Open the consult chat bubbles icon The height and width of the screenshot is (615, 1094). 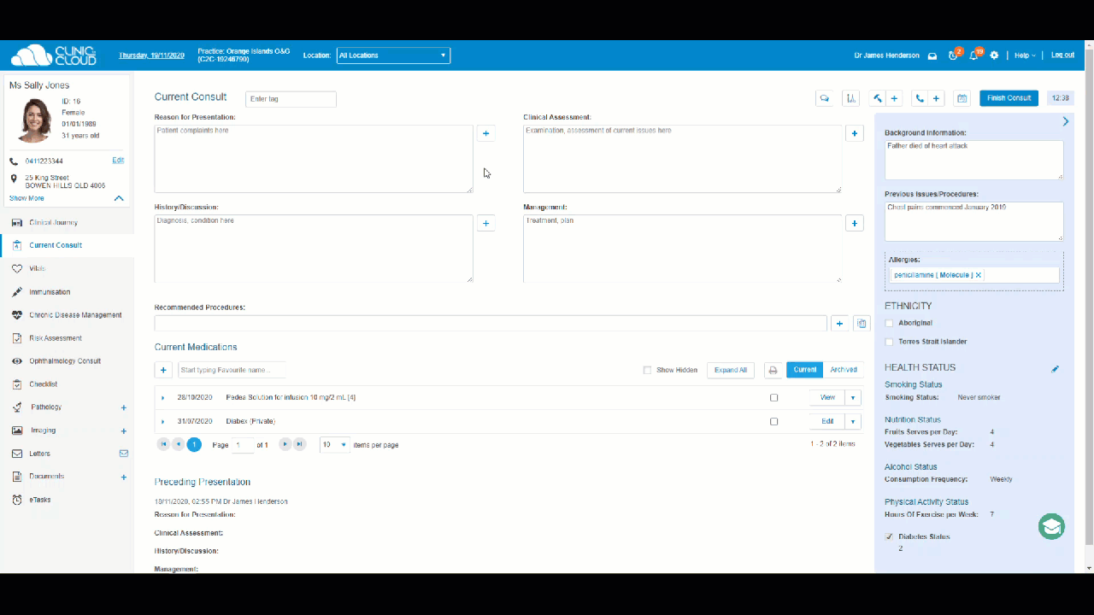click(x=825, y=98)
